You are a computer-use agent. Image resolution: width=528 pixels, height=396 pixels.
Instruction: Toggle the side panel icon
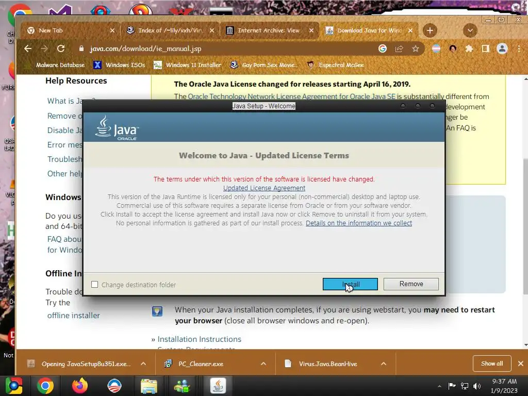click(x=486, y=49)
